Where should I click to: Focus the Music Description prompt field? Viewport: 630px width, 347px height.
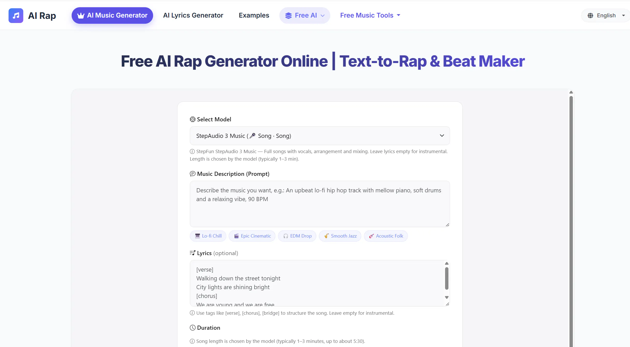[x=320, y=204]
